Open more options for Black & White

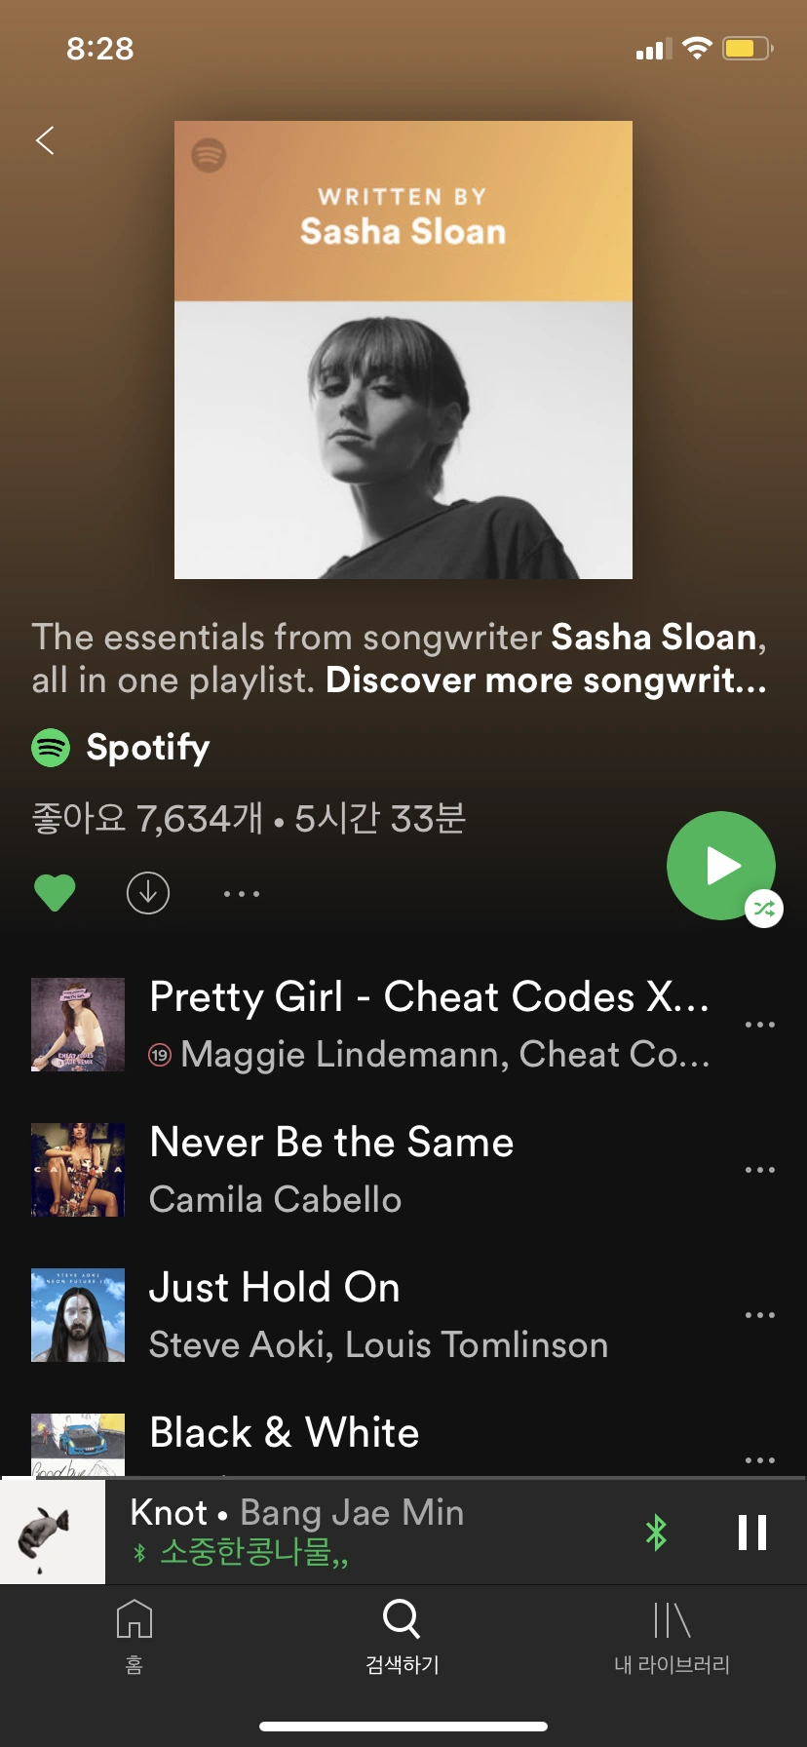[760, 1459]
